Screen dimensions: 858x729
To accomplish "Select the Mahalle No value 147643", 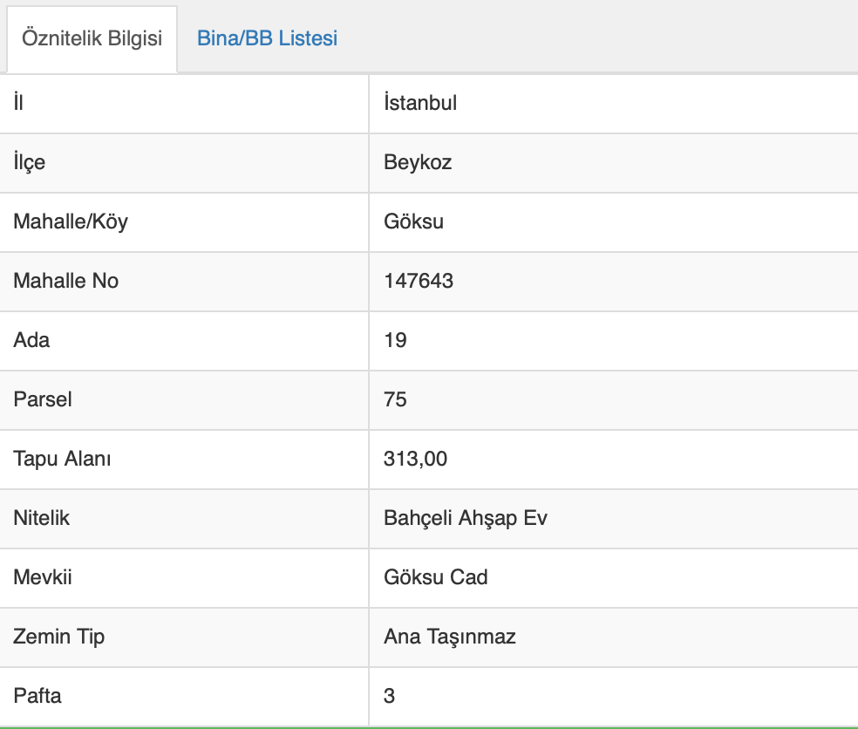I will click(x=419, y=281).
